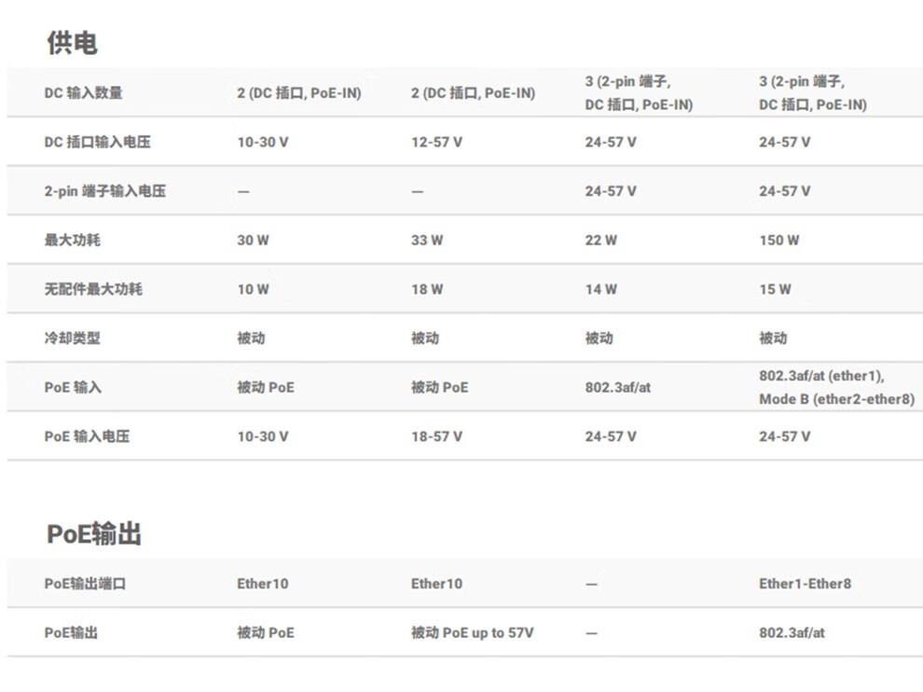The width and height of the screenshot is (923, 692).
Task: Click the PoE 输入 row label
Action: (x=73, y=388)
